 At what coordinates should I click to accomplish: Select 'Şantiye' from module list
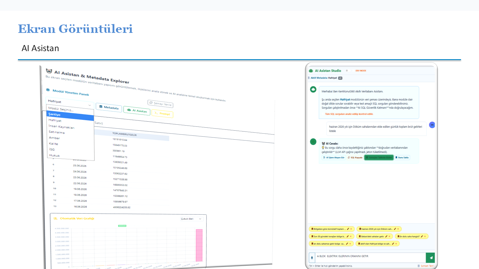coord(70,115)
